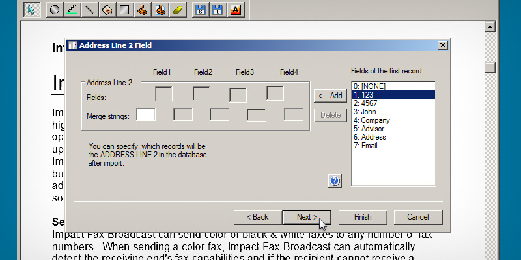Select the arrow pointer tool
521x260 pixels.
[31, 10]
